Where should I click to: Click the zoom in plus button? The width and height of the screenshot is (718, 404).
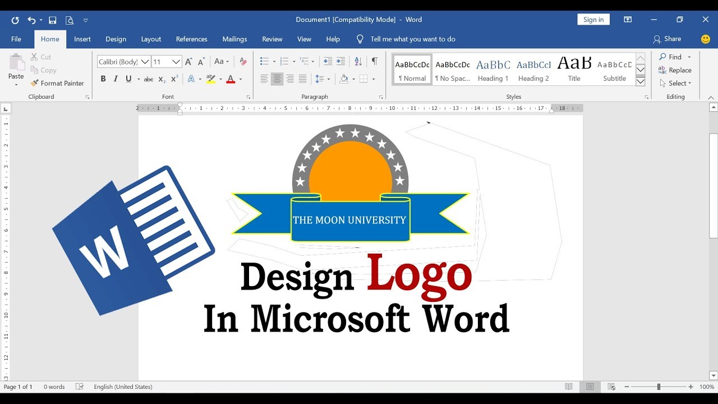point(691,387)
